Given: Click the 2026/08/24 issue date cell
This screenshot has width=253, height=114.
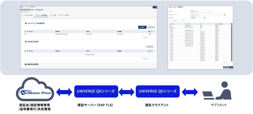Looking at the screenshot, I should [x=89, y=34].
